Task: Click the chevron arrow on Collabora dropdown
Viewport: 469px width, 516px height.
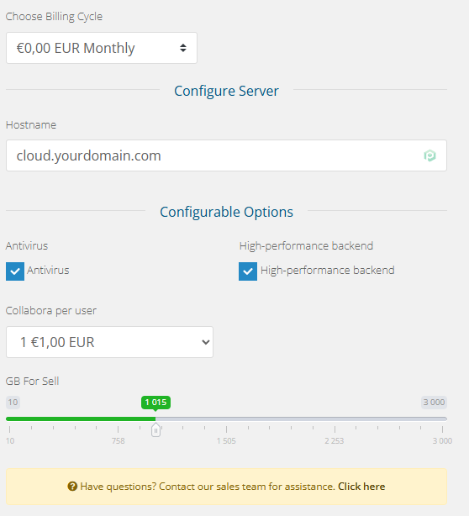Action: [206, 342]
